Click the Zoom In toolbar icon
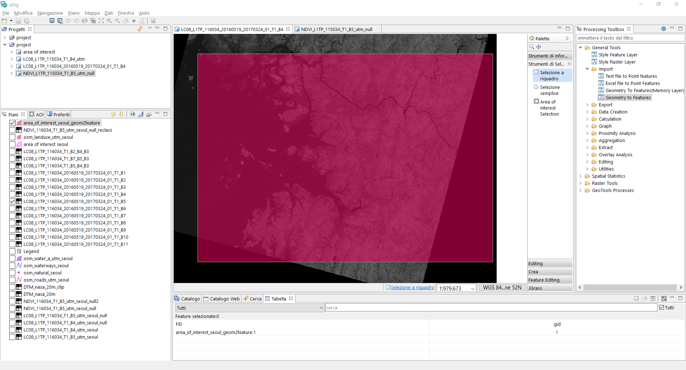 [x=109, y=21]
